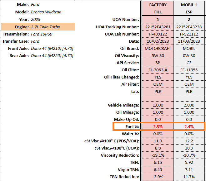Click the UOA viscosity value 8.9

(x=158, y=148)
